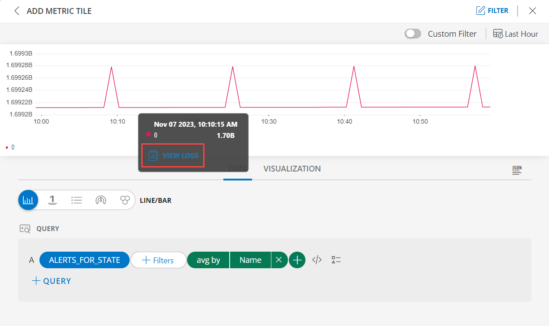This screenshot has height=326, width=549.
Task: Add a new query with the QUERY button
Action: (x=51, y=281)
